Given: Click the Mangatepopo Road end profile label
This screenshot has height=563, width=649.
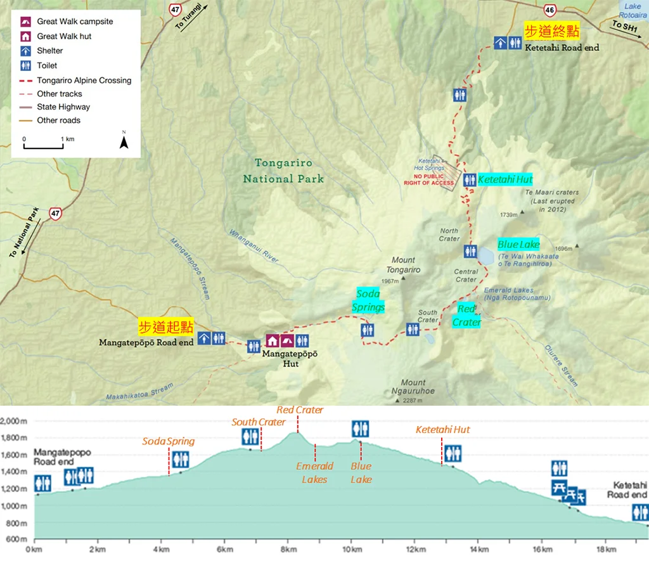Looking at the screenshot, I should [62, 456].
